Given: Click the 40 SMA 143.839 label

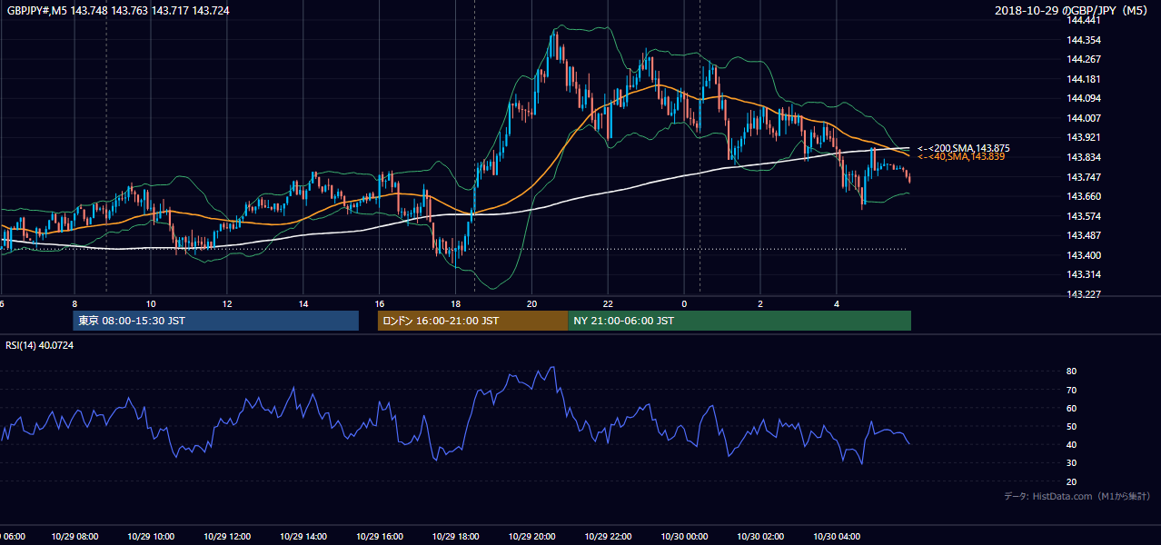Looking at the screenshot, I should pyautogui.click(x=961, y=157).
